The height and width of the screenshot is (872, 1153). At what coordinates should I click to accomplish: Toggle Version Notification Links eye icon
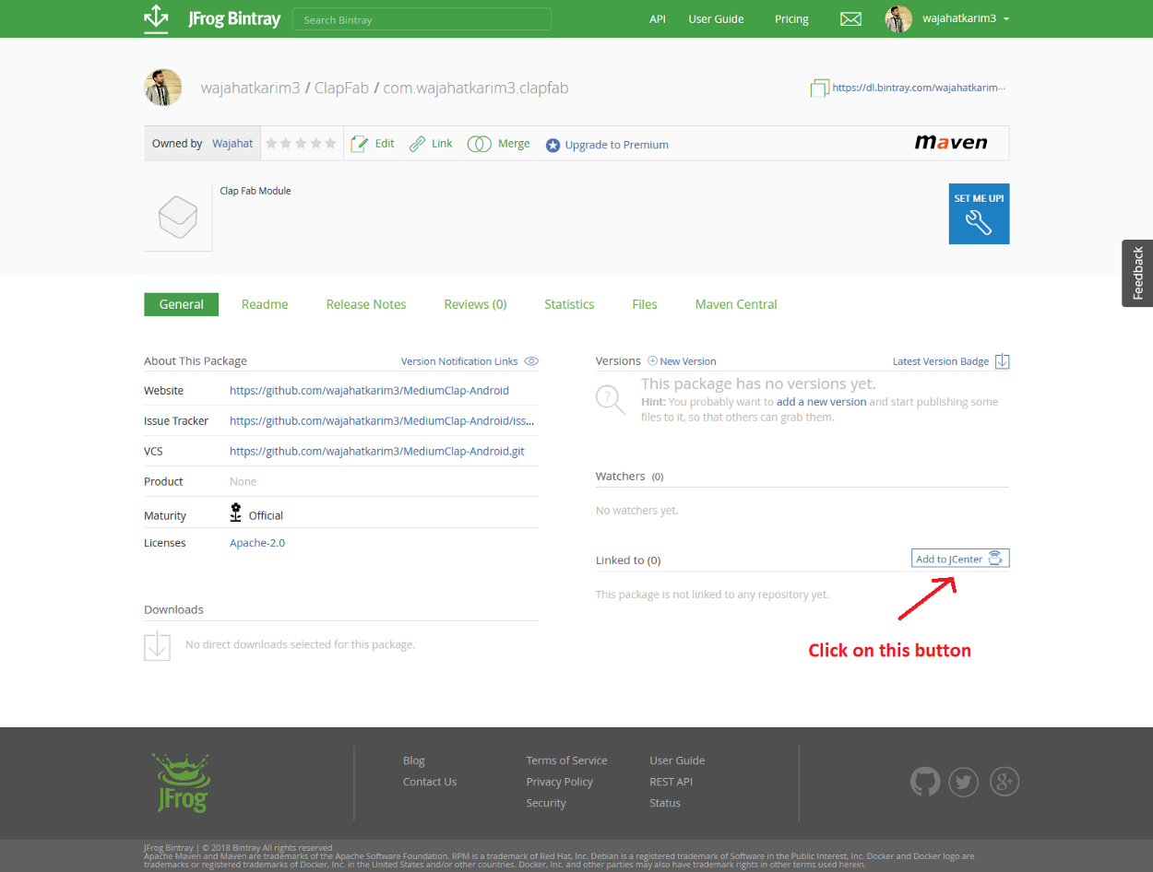(531, 361)
